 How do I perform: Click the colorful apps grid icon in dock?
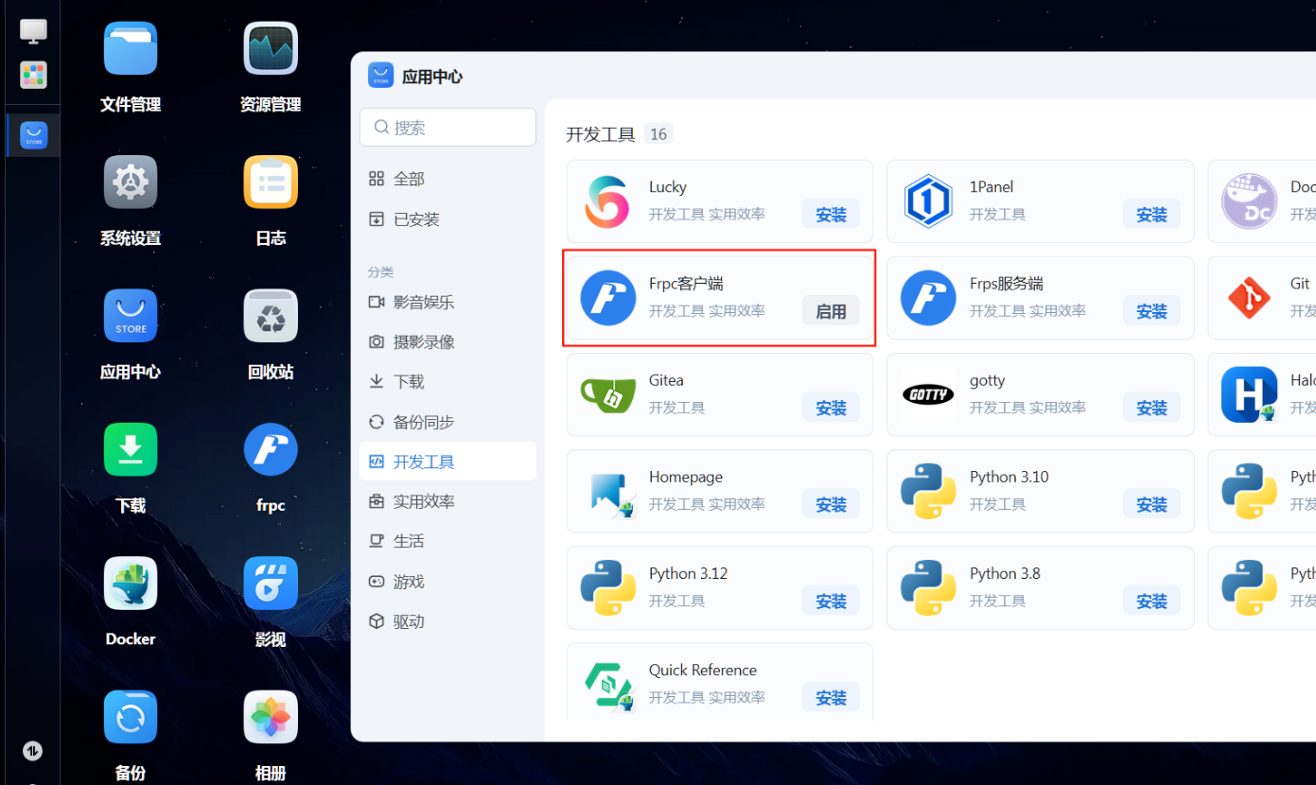(x=33, y=75)
